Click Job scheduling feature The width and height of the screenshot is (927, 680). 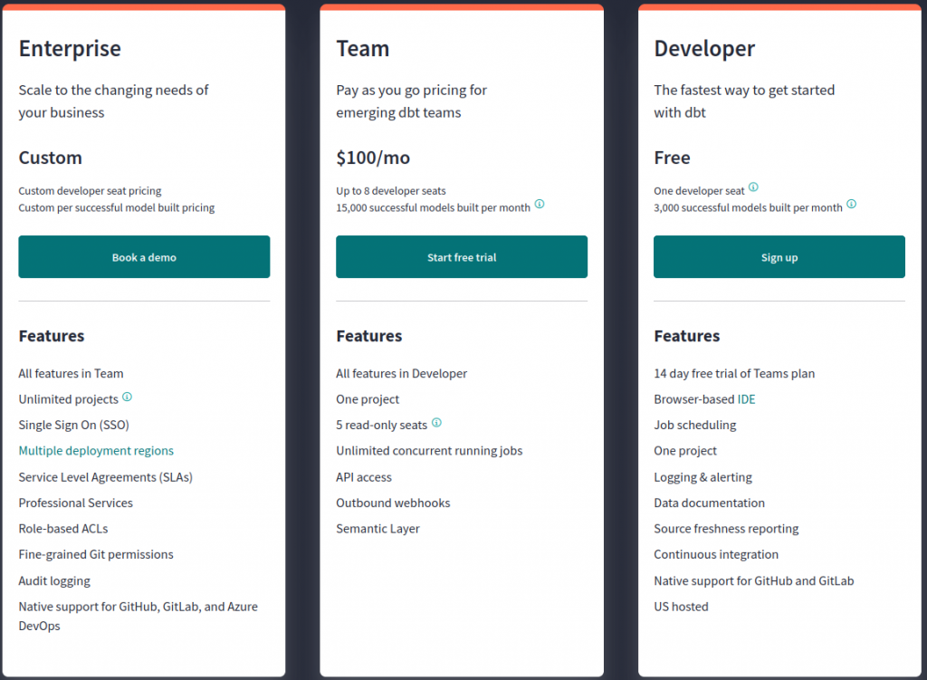coord(694,426)
